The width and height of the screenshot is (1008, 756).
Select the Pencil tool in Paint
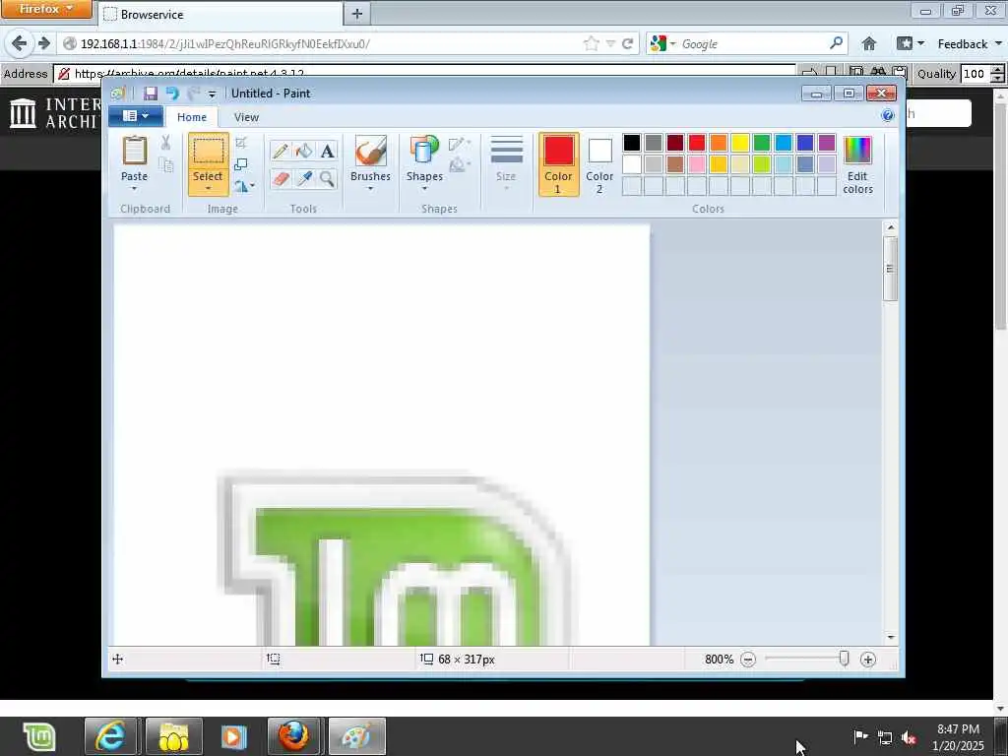coord(281,151)
